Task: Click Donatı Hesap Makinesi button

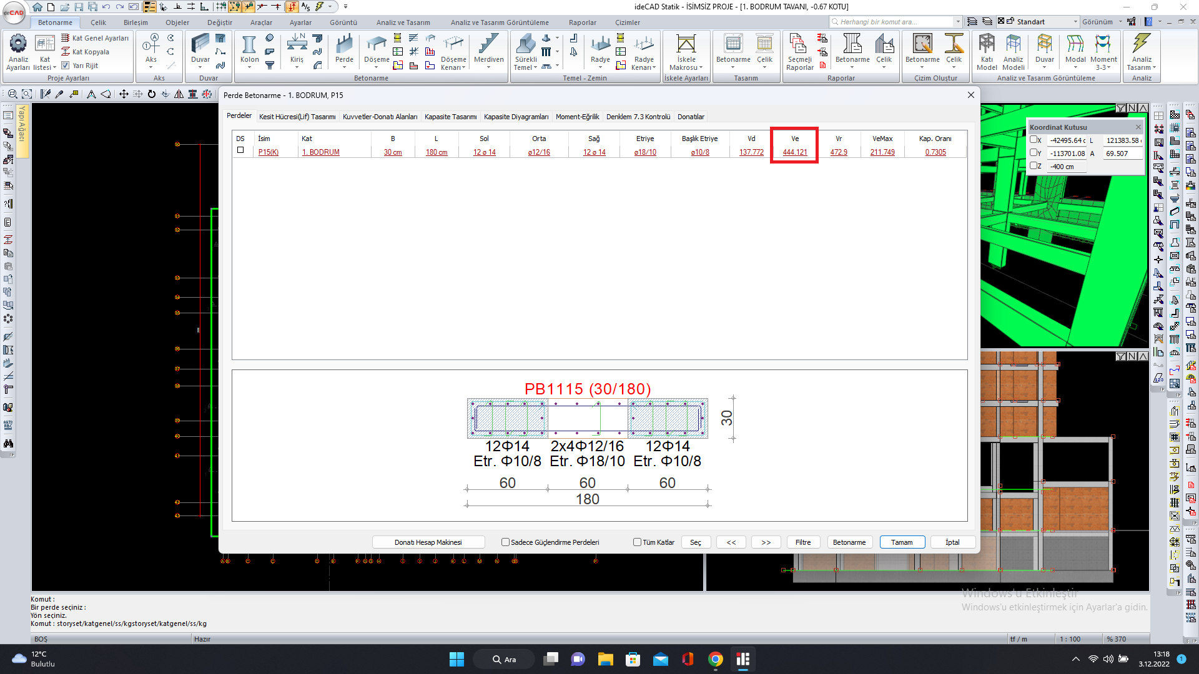Action: coord(428,542)
